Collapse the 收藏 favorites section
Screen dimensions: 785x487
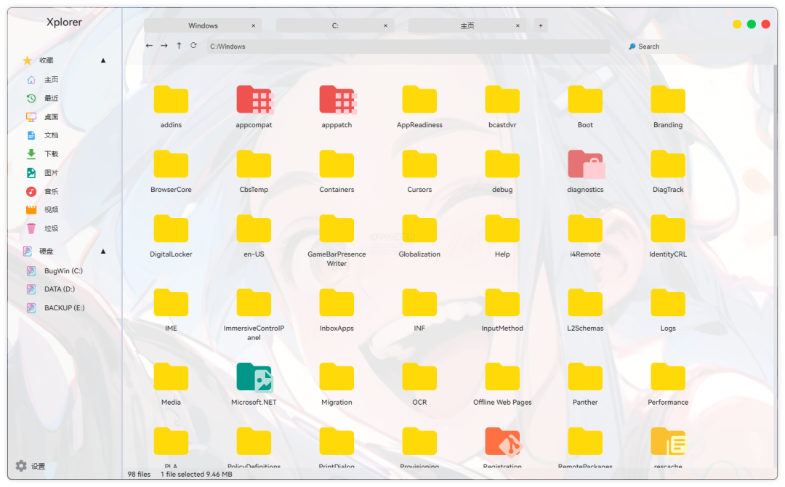click(x=103, y=60)
